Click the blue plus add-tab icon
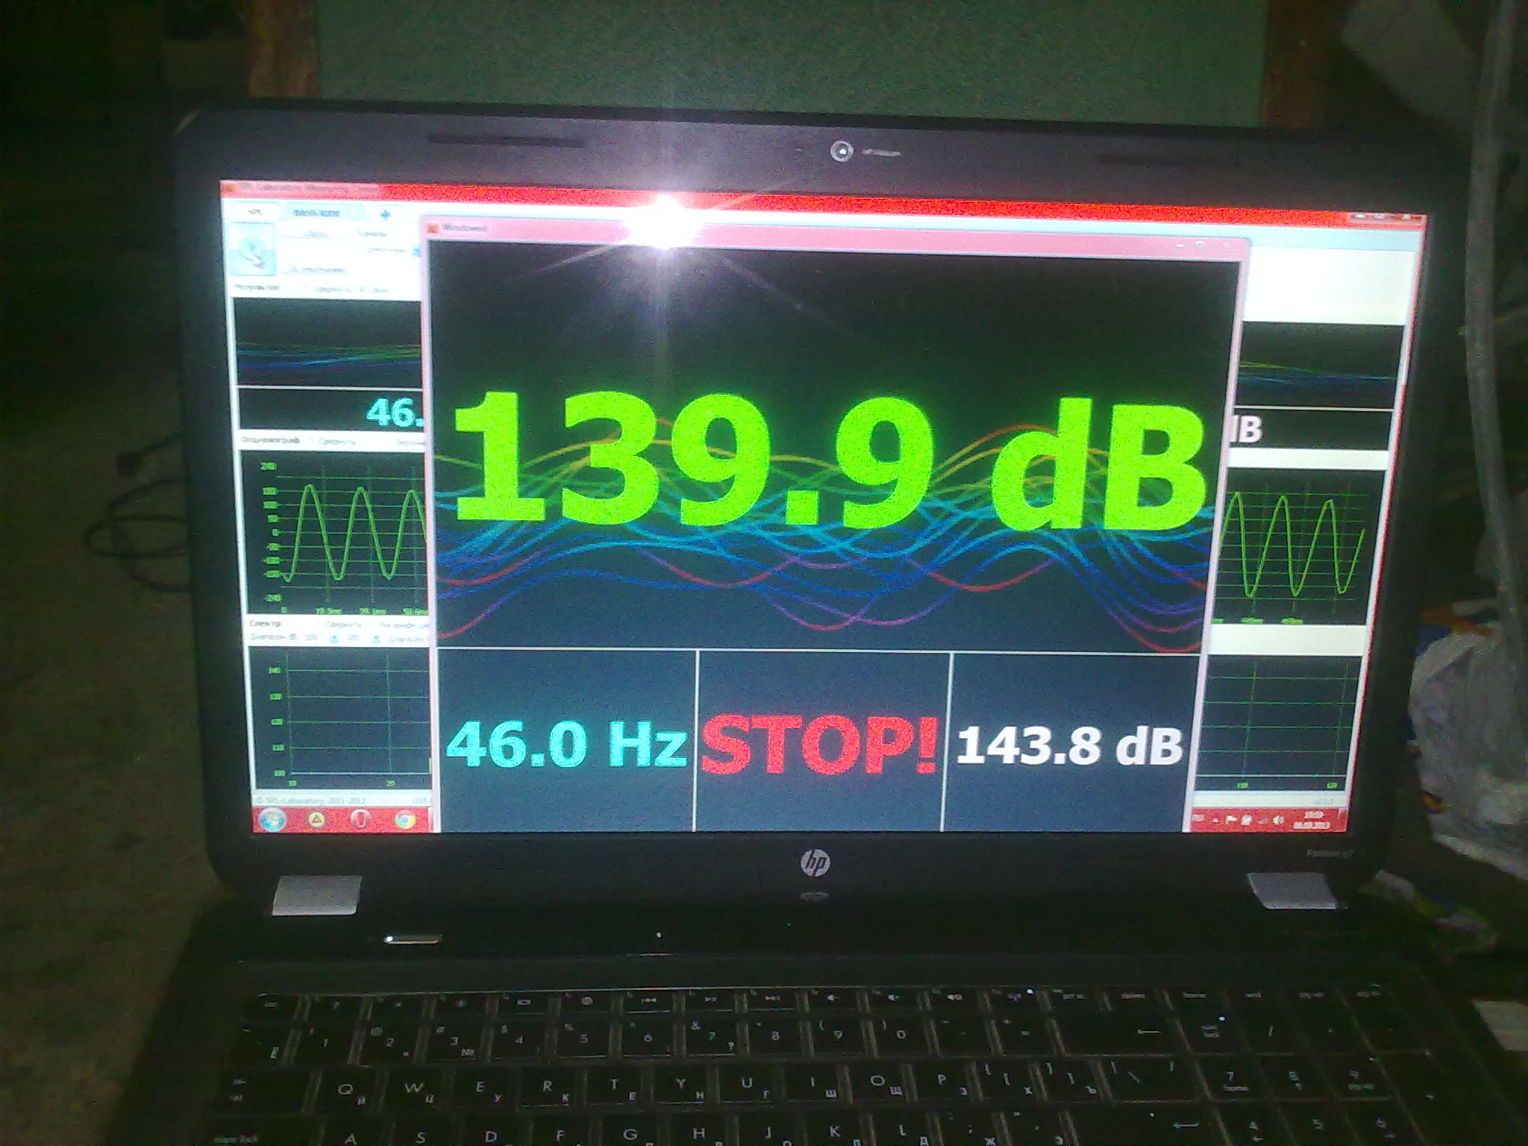 click(385, 214)
